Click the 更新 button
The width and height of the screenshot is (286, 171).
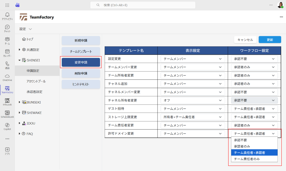point(270,40)
